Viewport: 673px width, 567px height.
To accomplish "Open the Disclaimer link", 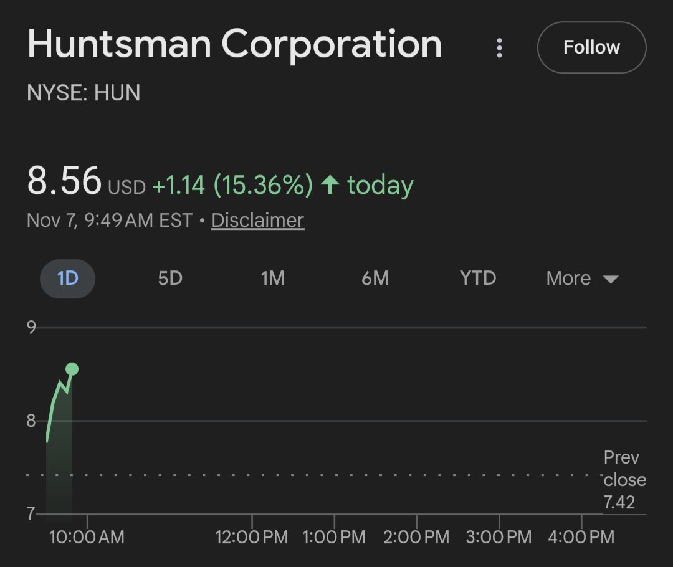I will point(257,220).
